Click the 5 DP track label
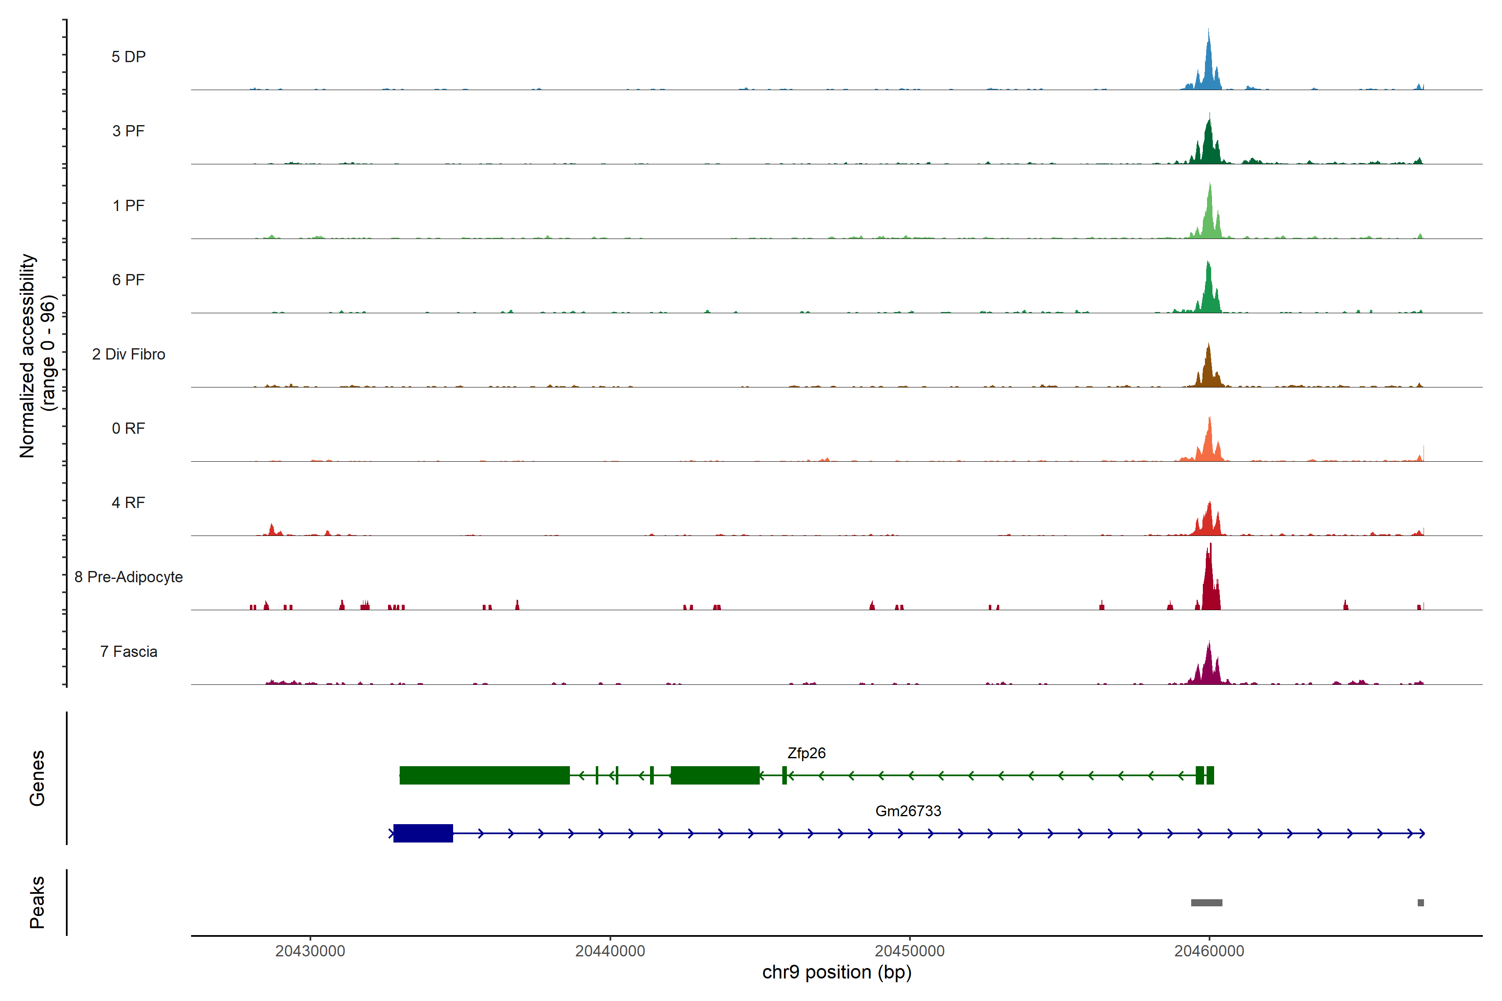 pyautogui.click(x=129, y=57)
